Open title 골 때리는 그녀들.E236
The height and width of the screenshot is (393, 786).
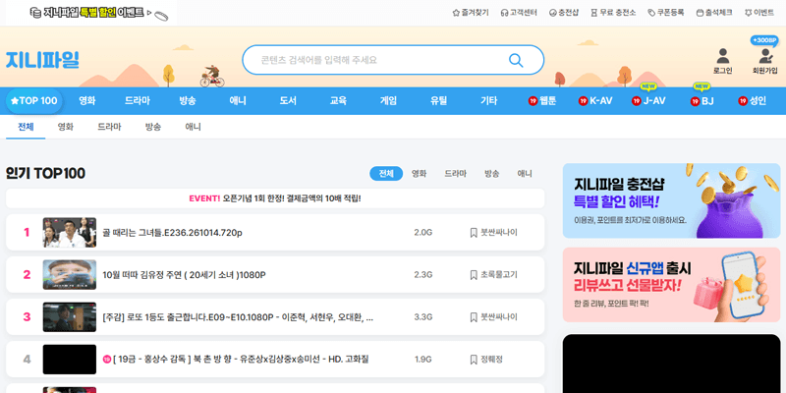tap(173, 233)
